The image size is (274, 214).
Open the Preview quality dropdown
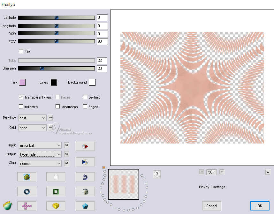click(x=32, y=118)
